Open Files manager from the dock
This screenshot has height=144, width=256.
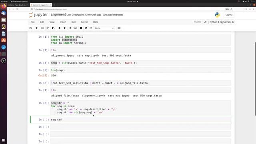pyautogui.click(x=4, y=20)
